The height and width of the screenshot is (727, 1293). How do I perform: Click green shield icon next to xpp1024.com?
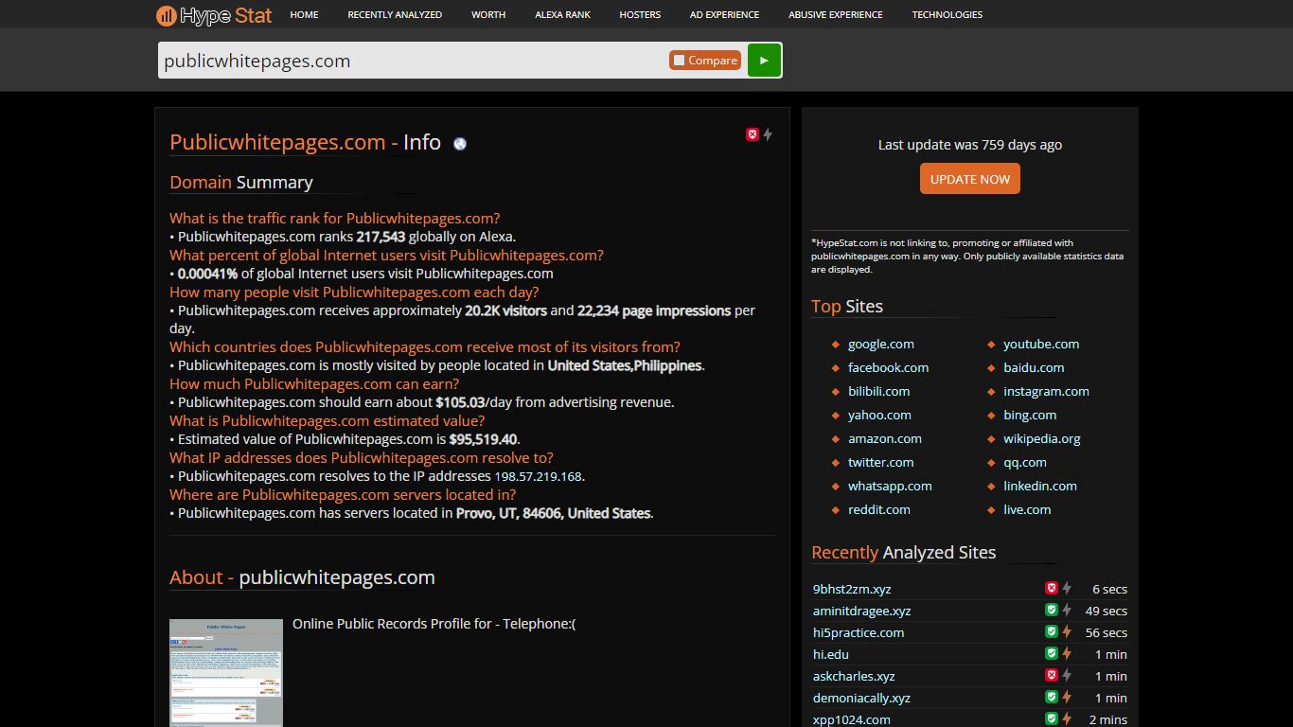(1051, 718)
